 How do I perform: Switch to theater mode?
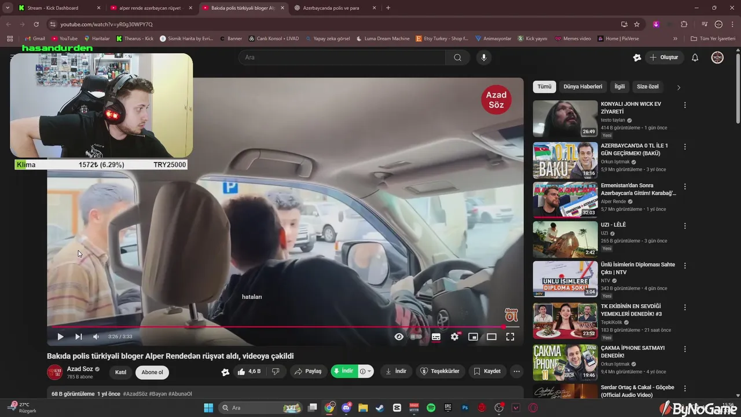[x=491, y=336]
